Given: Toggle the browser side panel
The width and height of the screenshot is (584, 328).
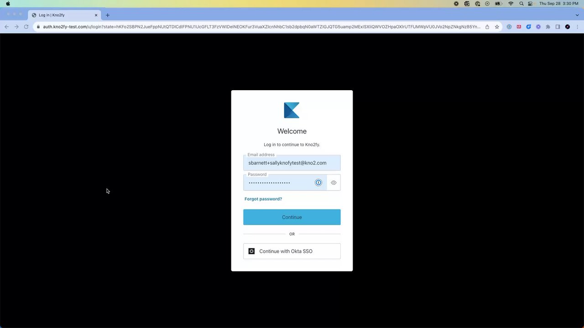Looking at the screenshot, I should point(558,27).
